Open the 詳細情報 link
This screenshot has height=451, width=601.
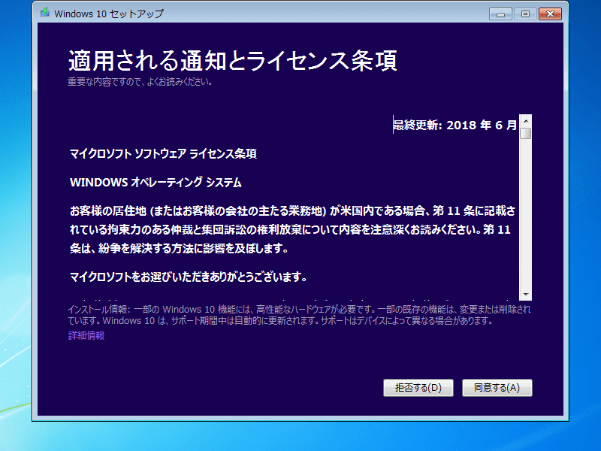tap(86, 335)
